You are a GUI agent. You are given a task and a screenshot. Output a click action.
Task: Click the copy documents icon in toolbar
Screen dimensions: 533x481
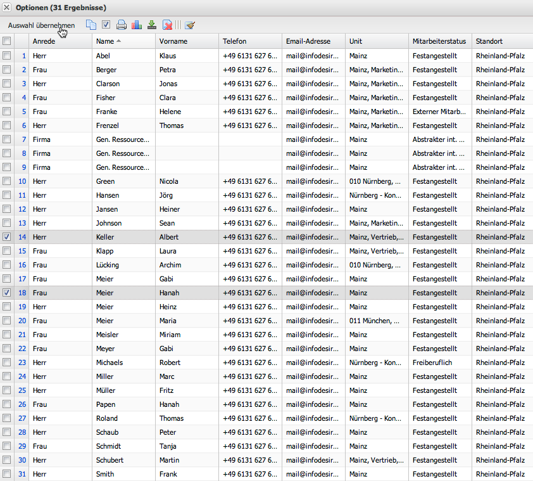click(x=91, y=25)
